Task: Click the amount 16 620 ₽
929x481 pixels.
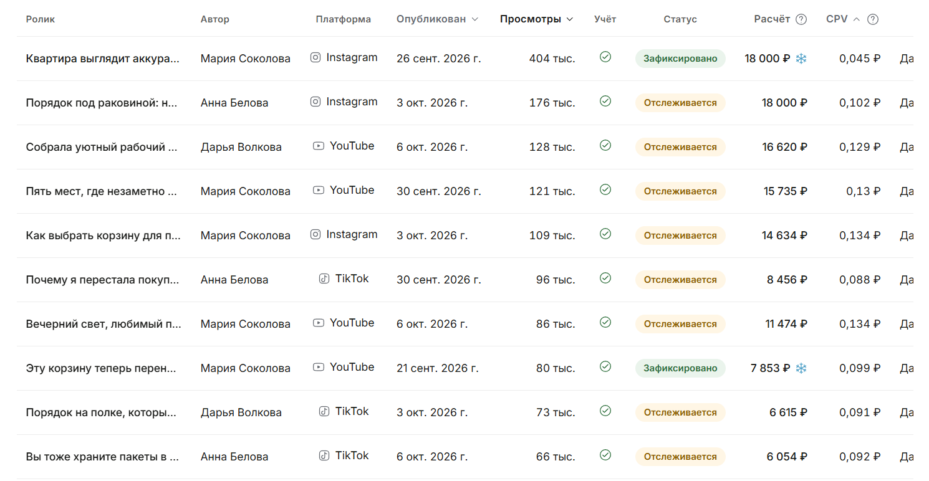Action: tap(784, 147)
